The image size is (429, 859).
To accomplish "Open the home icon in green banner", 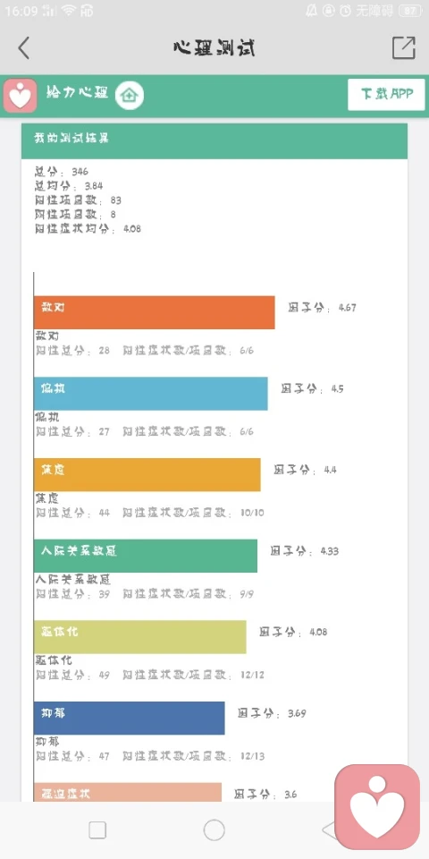I will click(130, 96).
